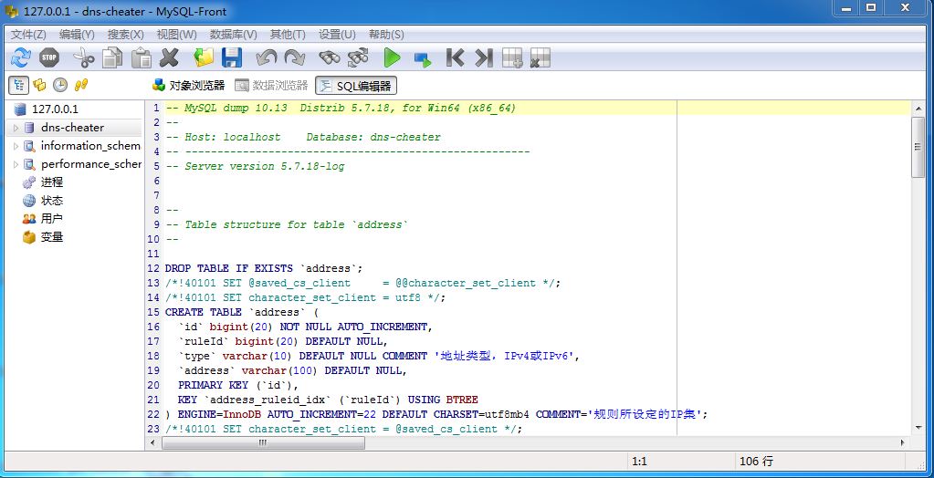Switch to 对象浏览器 tab
Screen dimensions: 934x478
pyautogui.click(x=189, y=86)
